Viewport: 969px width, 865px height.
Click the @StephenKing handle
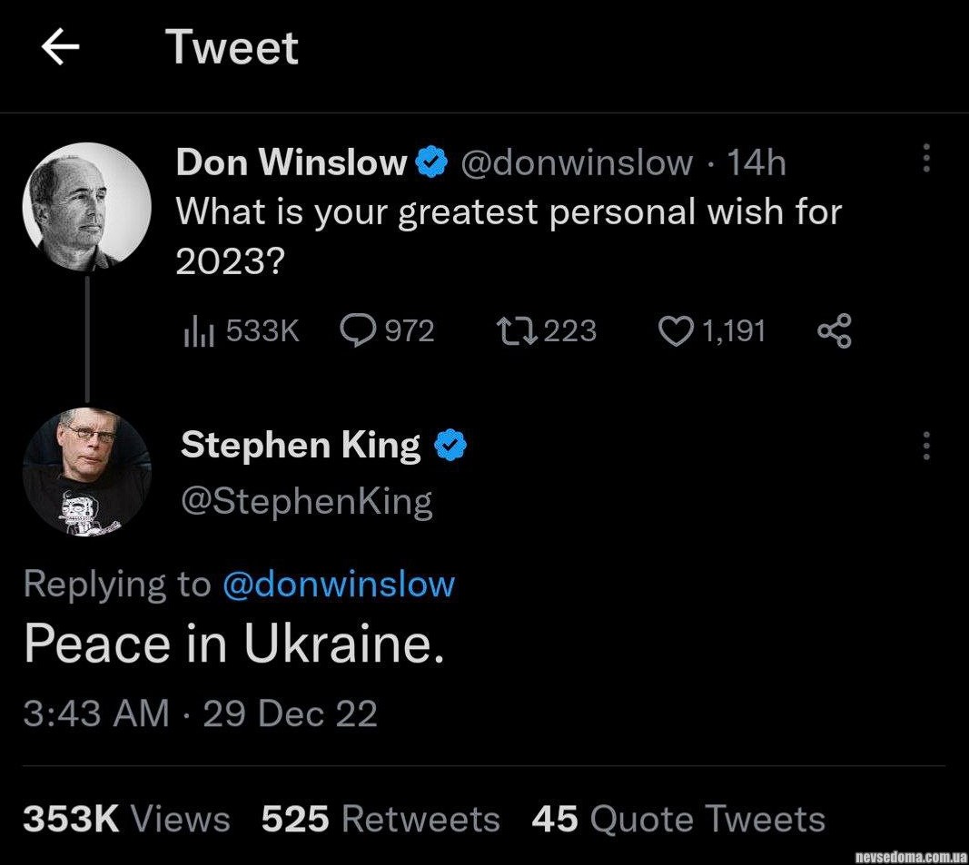[x=307, y=501]
